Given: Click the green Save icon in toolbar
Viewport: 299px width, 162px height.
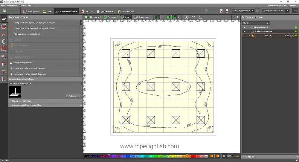Looking at the screenshot, I should click(x=4, y=11).
